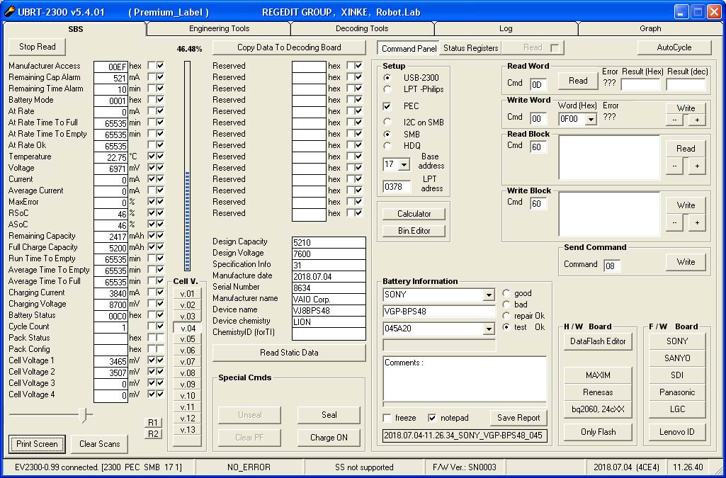
Task: Open DataFlash Editor
Action: point(599,341)
